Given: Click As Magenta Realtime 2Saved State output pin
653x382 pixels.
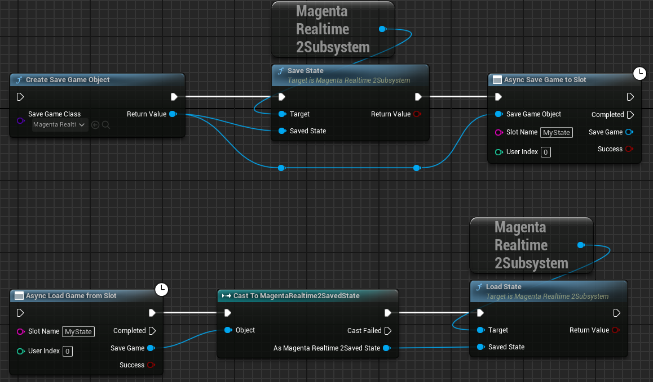Looking at the screenshot, I should point(386,348).
